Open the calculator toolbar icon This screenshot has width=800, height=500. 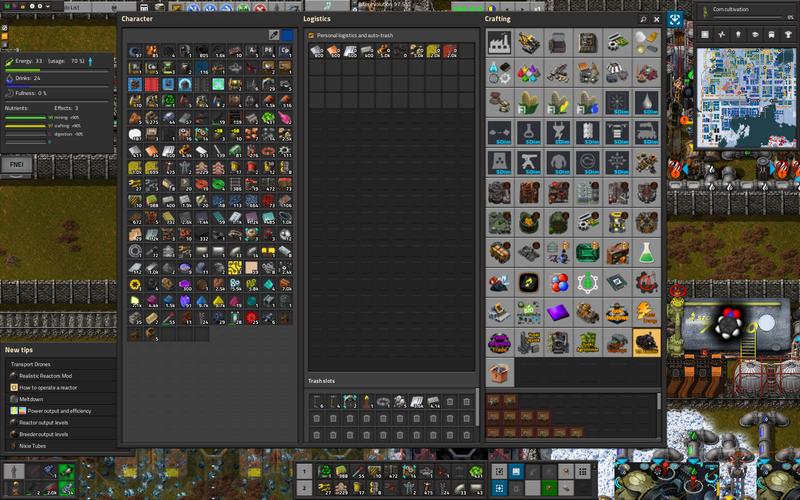pos(144,8)
